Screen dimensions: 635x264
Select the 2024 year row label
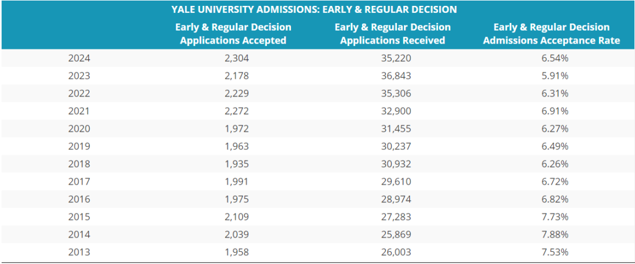[79, 58]
